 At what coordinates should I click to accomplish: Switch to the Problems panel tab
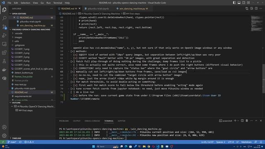click(64, 121)
